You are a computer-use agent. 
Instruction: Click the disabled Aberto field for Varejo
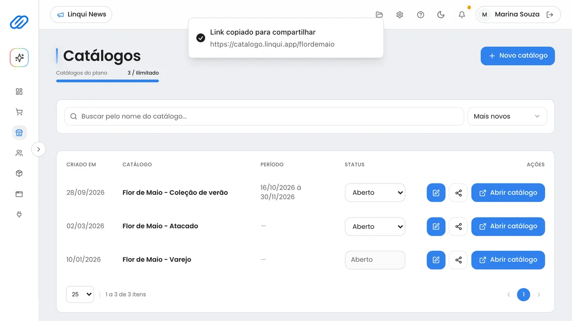pos(375,260)
